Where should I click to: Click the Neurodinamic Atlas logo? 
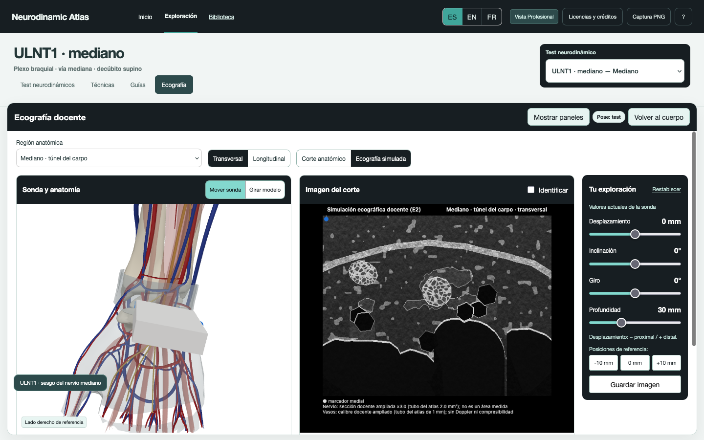point(50,17)
